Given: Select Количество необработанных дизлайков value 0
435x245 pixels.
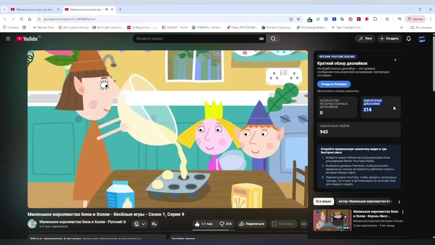Looking at the screenshot, I should 321,113.
